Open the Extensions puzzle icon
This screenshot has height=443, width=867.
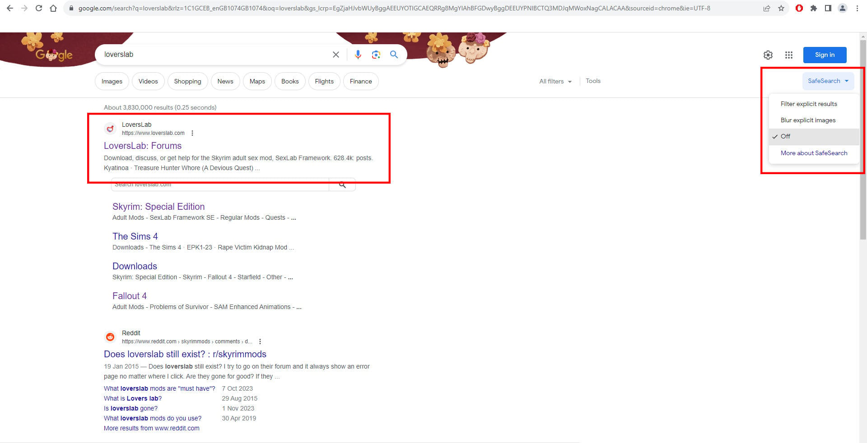[814, 8]
